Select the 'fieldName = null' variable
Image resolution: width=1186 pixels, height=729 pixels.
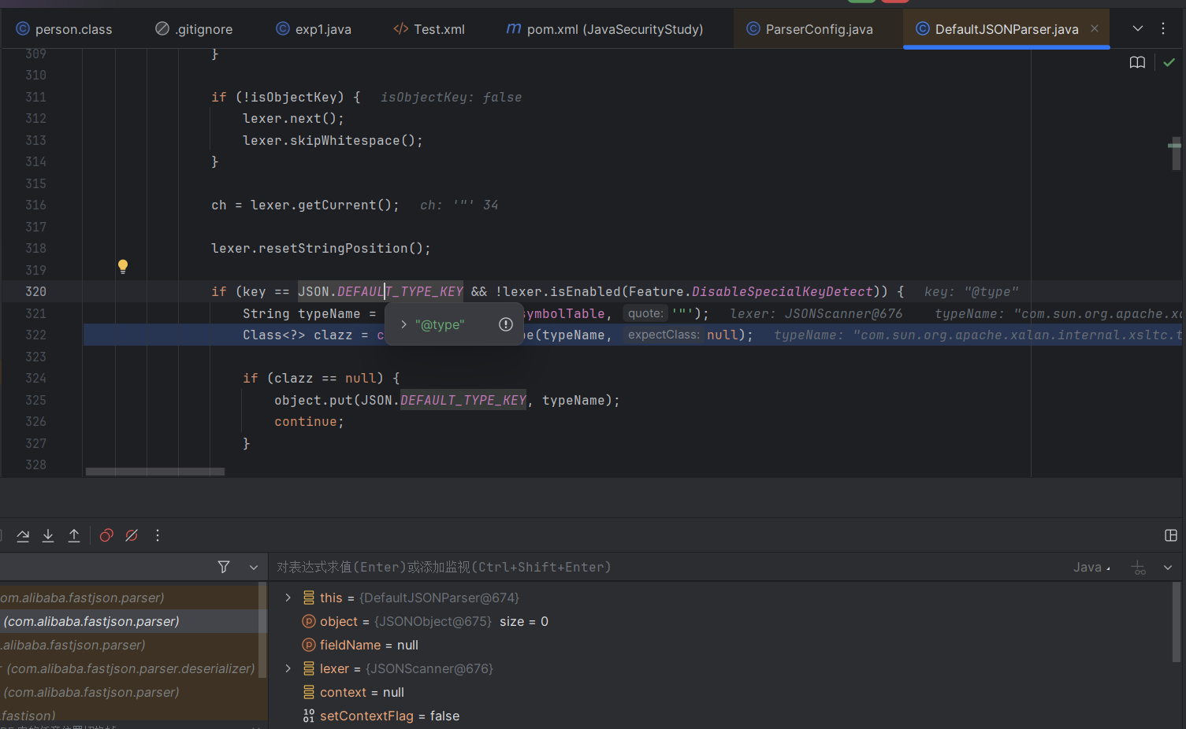pos(360,645)
